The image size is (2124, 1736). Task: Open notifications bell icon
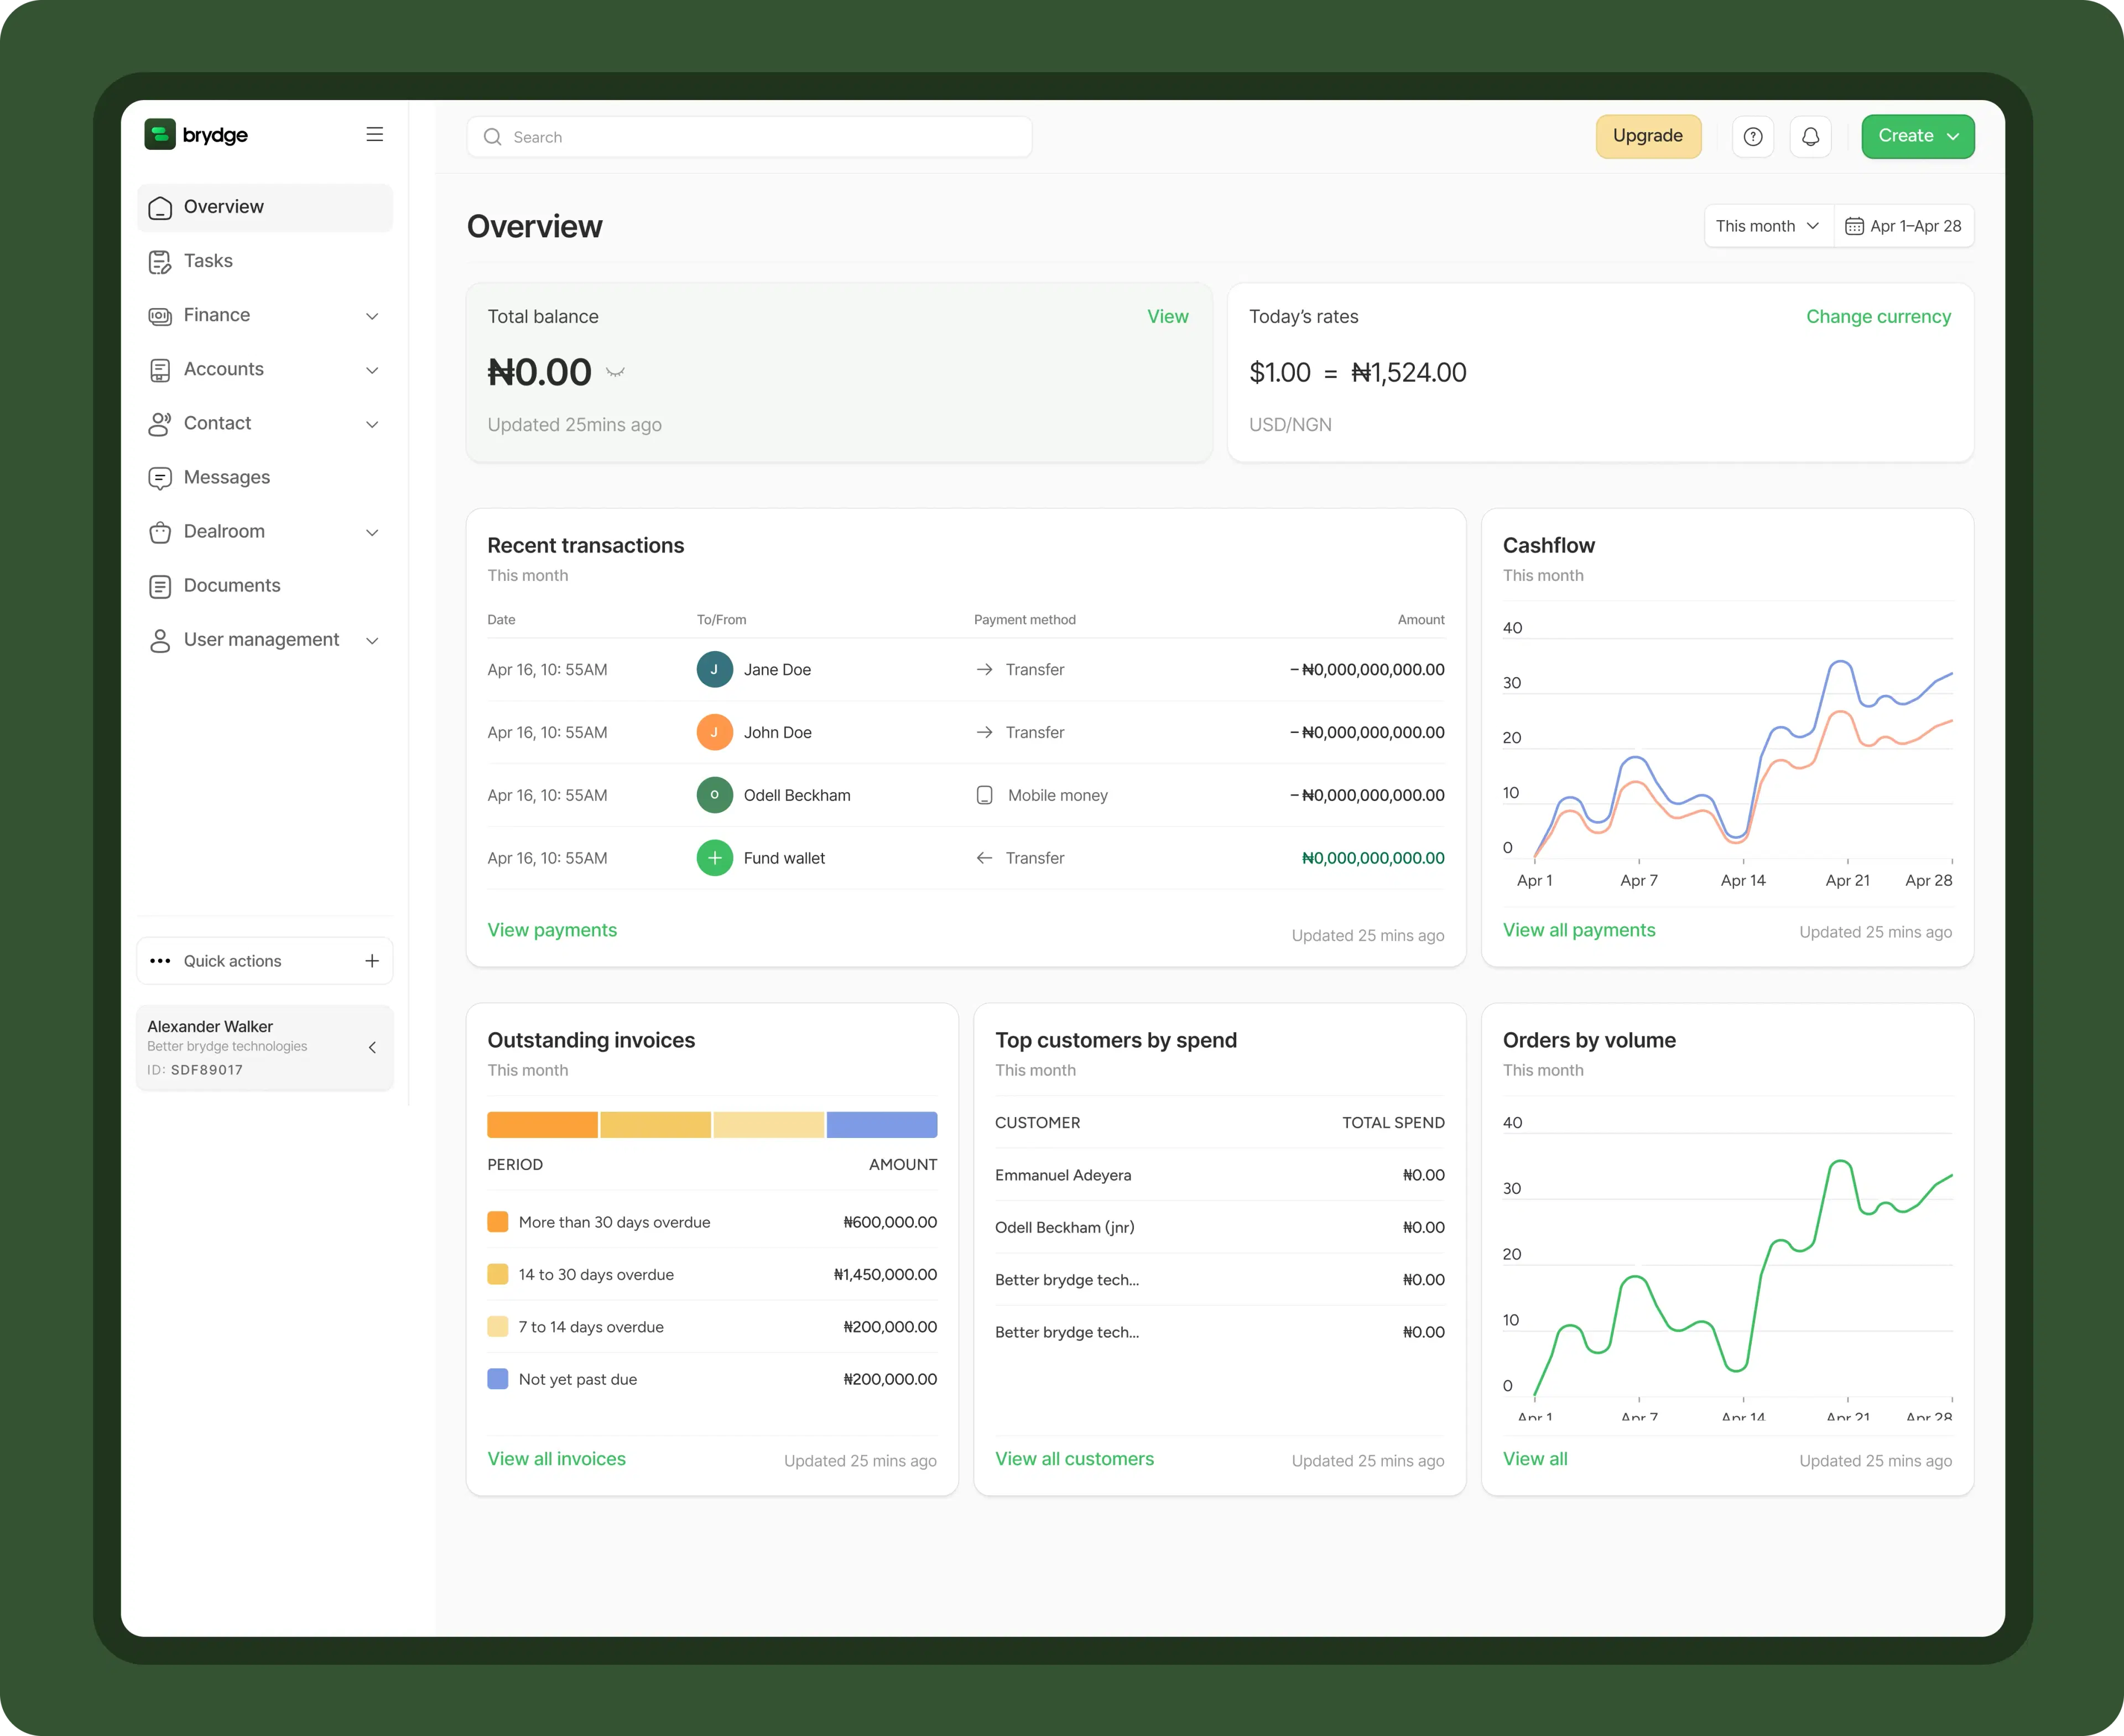pos(1810,137)
